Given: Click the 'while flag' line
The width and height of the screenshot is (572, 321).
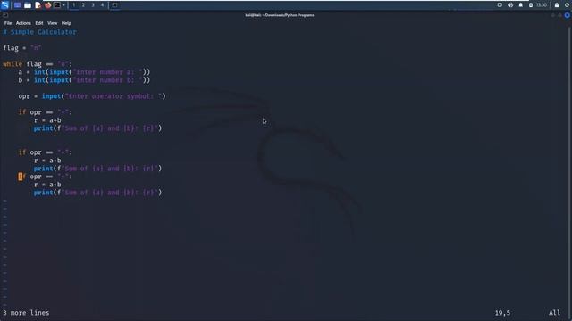Looking at the screenshot, I should pos(38,64).
